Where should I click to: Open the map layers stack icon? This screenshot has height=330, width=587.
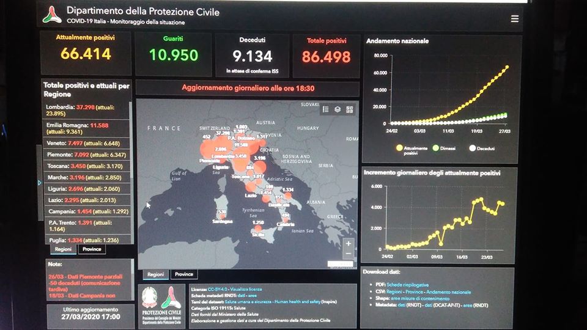click(338, 109)
